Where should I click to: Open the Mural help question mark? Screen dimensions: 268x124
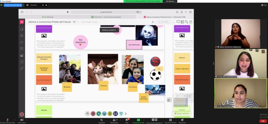(191, 22)
